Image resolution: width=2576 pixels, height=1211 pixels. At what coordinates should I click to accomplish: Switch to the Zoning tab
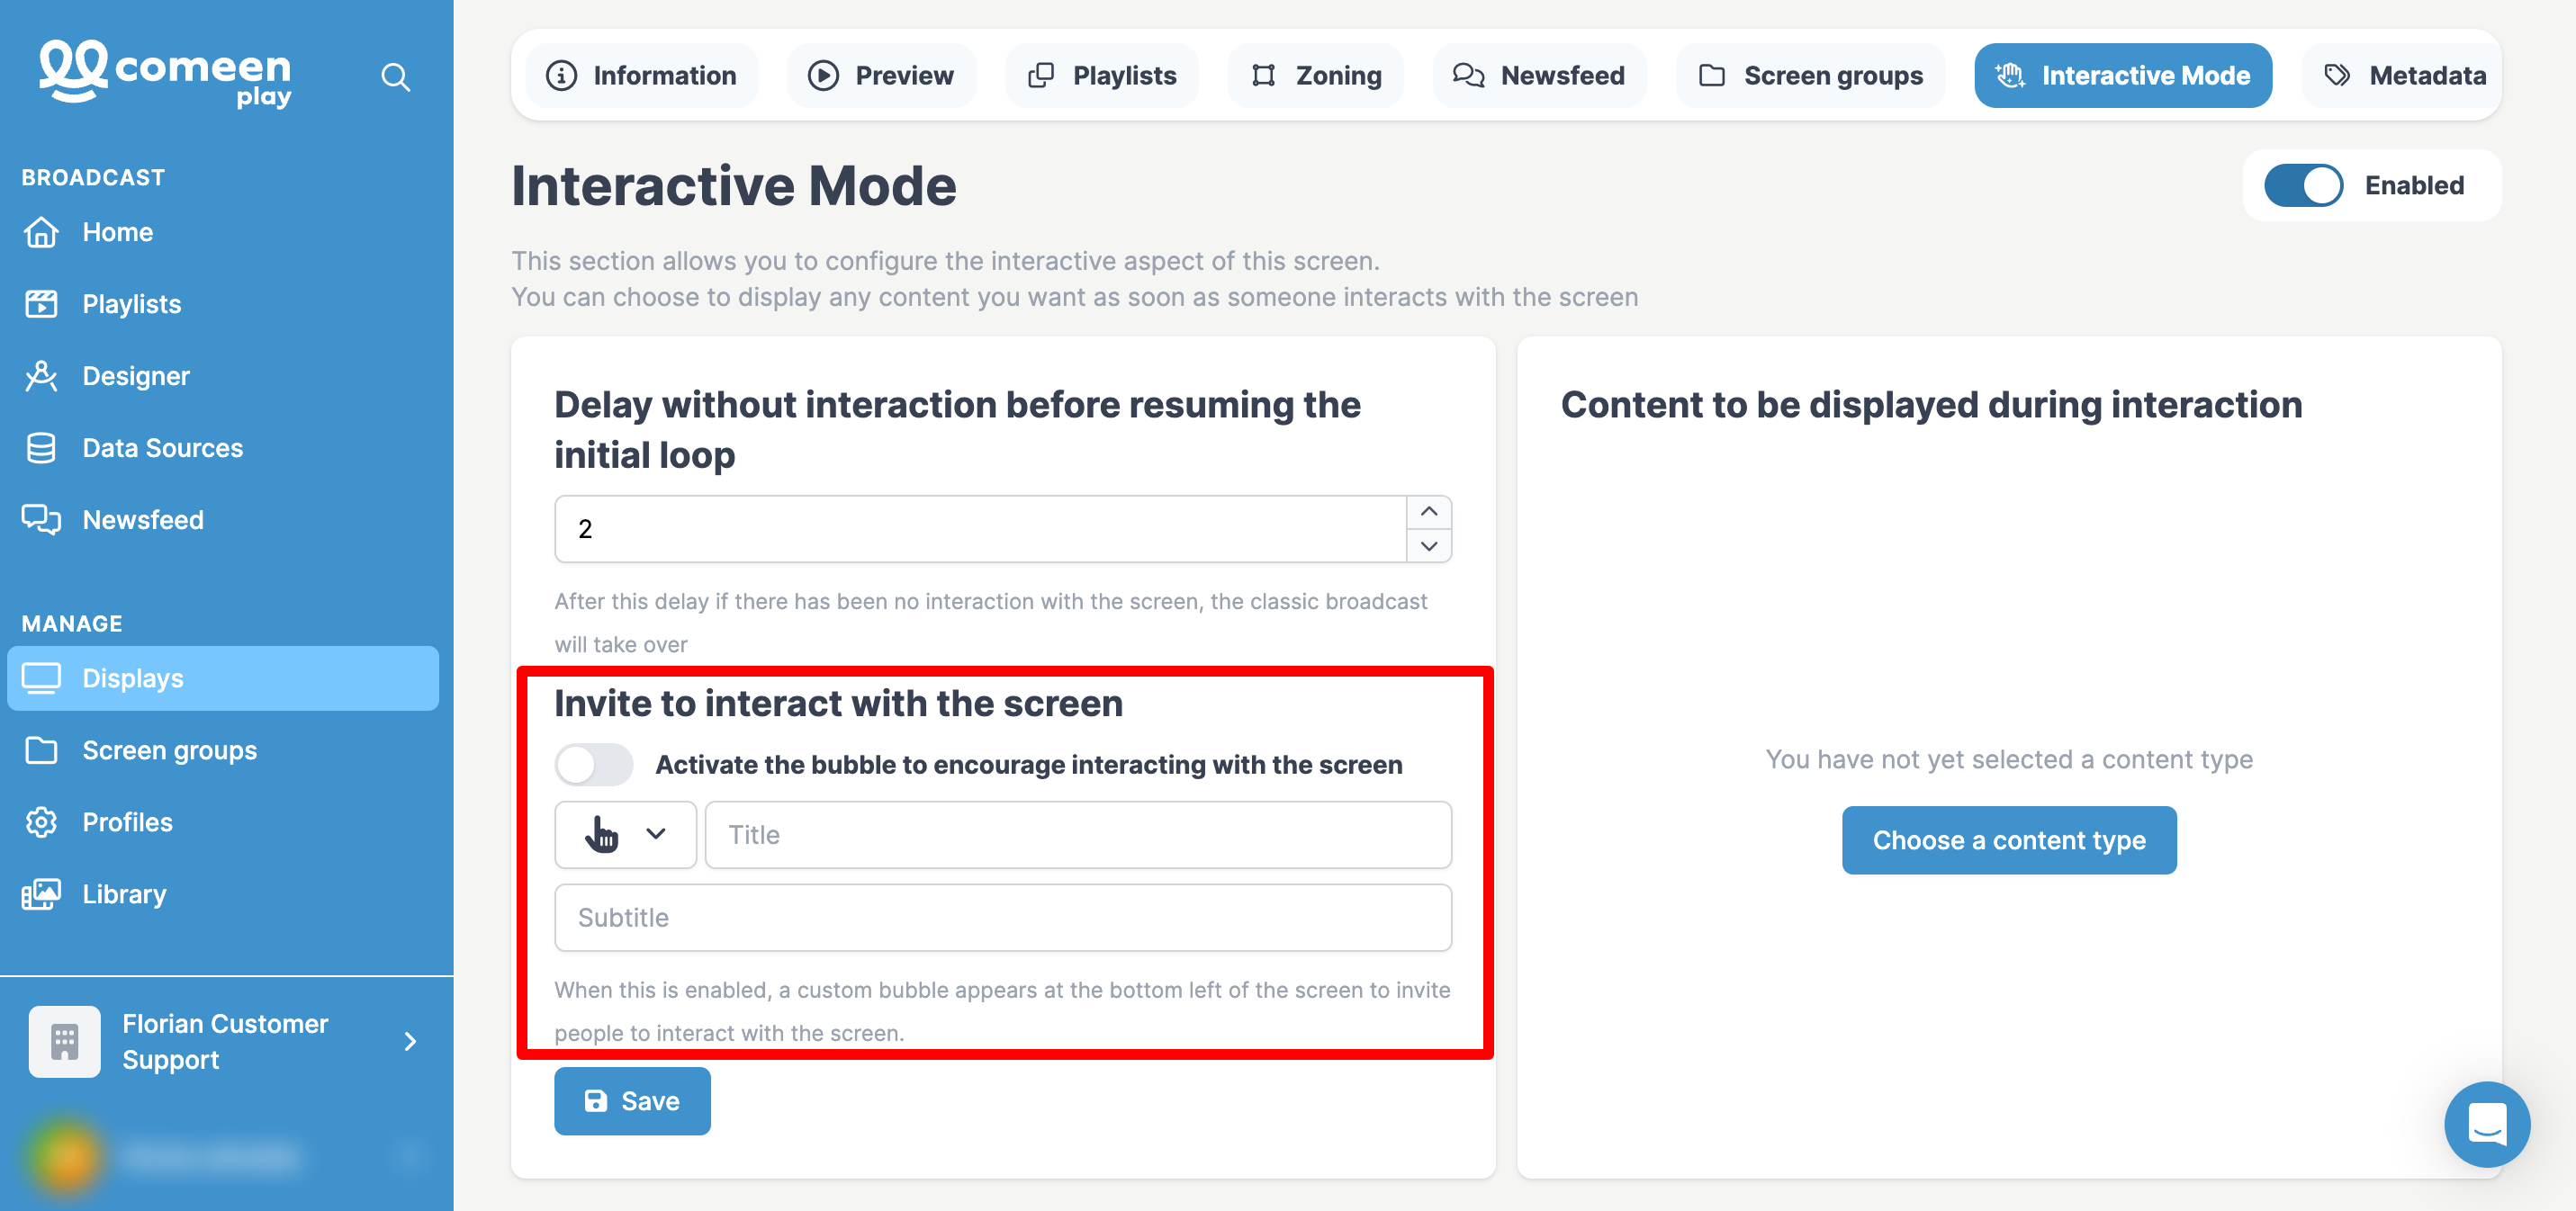pos(1316,76)
